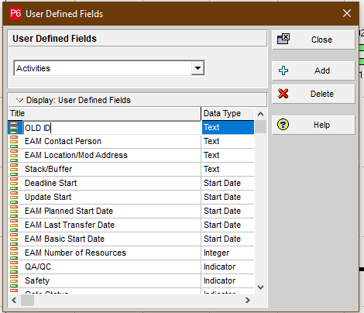
Task: Click Text data type of EAM Contact Person
Action: pyautogui.click(x=228, y=142)
